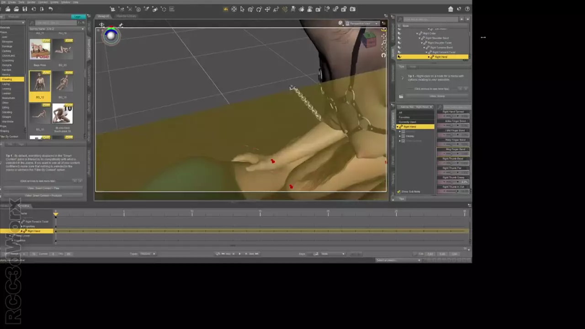Collapse the Right Forearm Bend tree node

coord(425,48)
